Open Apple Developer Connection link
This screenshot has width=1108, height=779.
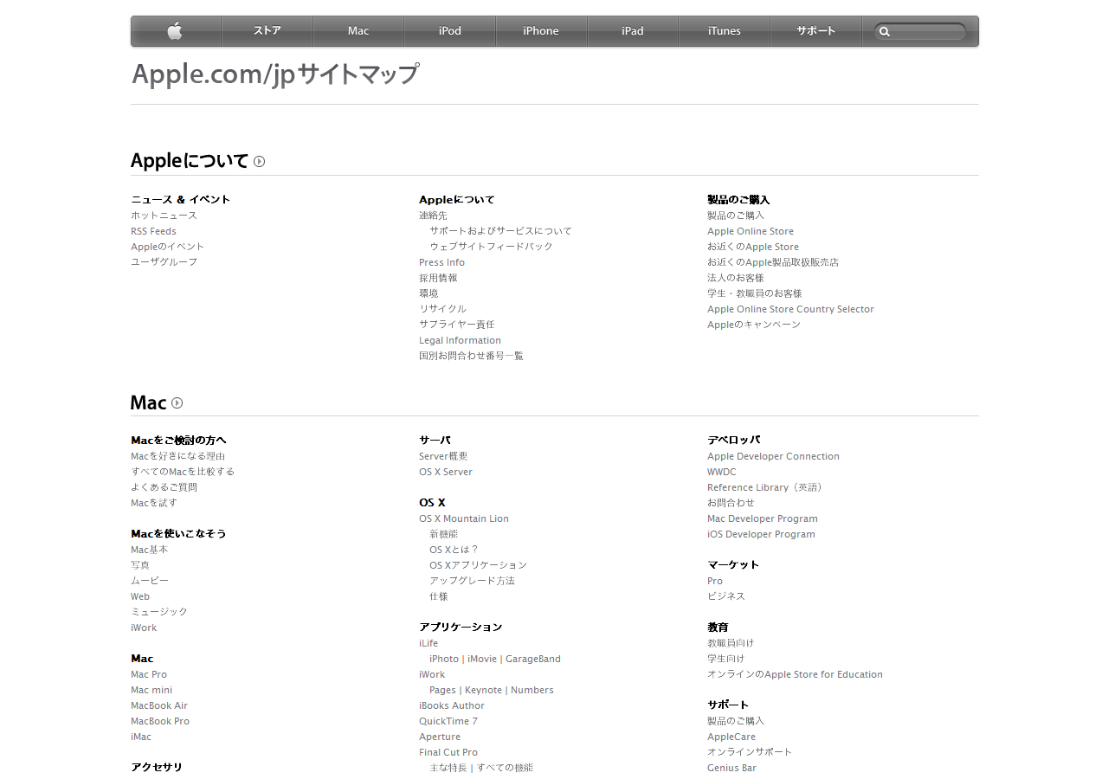(x=773, y=456)
